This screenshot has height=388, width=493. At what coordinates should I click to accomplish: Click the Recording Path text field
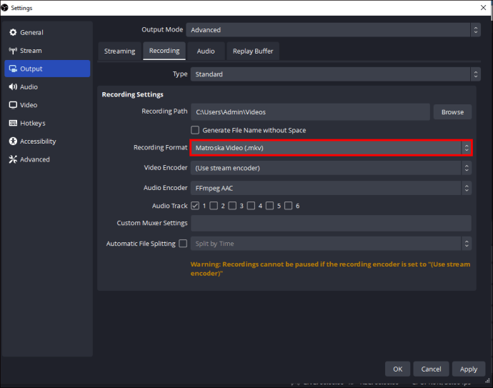pyautogui.click(x=310, y=112)
